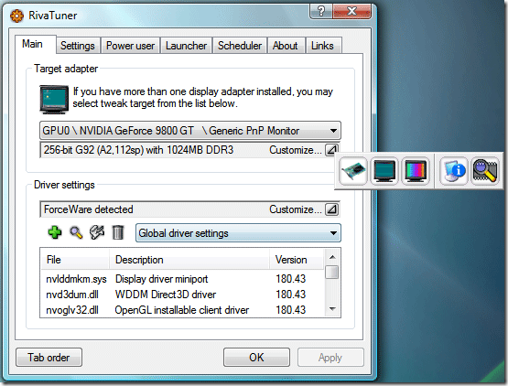The image size is (508, 386).
Task: Click the Tab order button
Action: point(49,357)
